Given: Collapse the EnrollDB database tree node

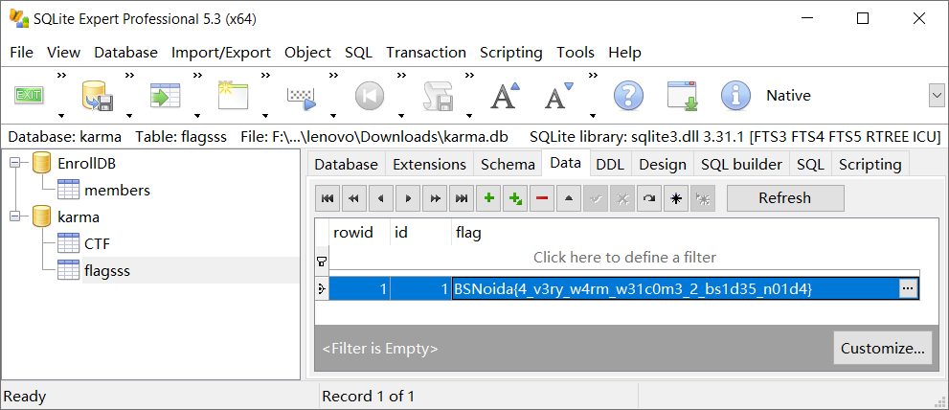Looking at the screenshot, I should pyautogui.click(x=16, y=163).
